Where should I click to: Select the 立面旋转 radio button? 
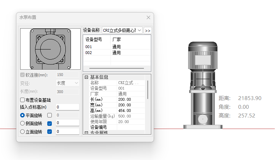(22, 131)
